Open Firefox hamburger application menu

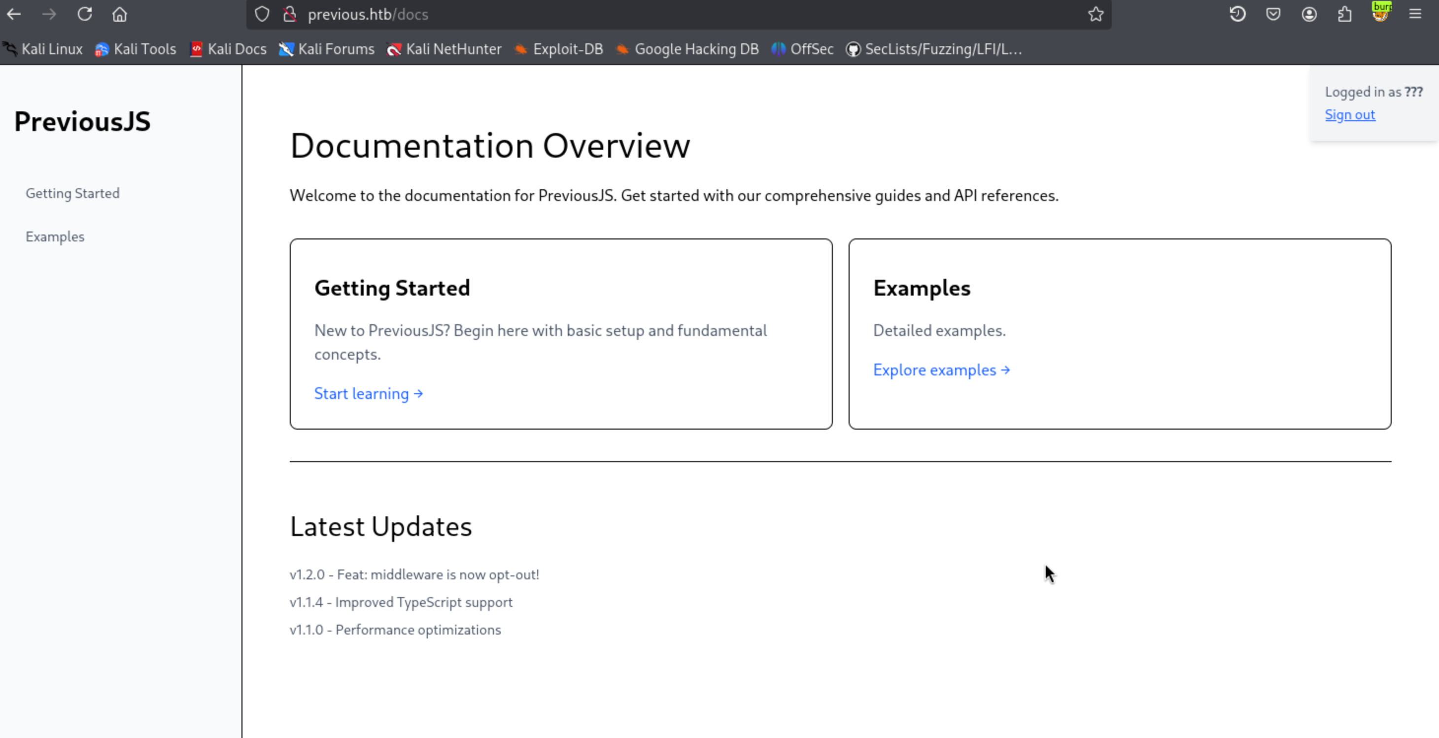click(x=1415, y=14)
